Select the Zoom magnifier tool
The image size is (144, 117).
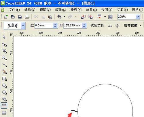coord(4,58)
